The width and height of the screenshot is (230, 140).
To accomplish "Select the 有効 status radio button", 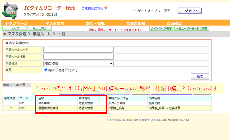I will (46, 70).
